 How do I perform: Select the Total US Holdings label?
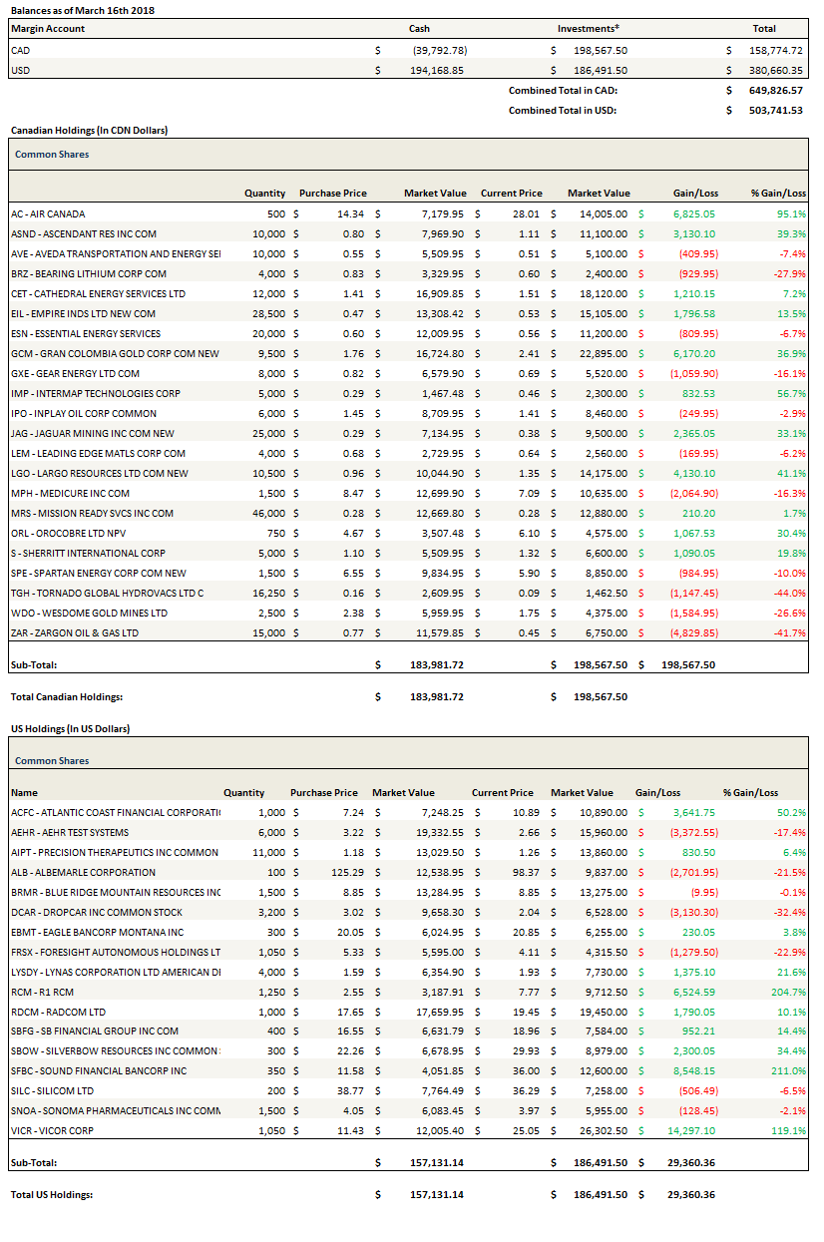tap(52, 1194)
